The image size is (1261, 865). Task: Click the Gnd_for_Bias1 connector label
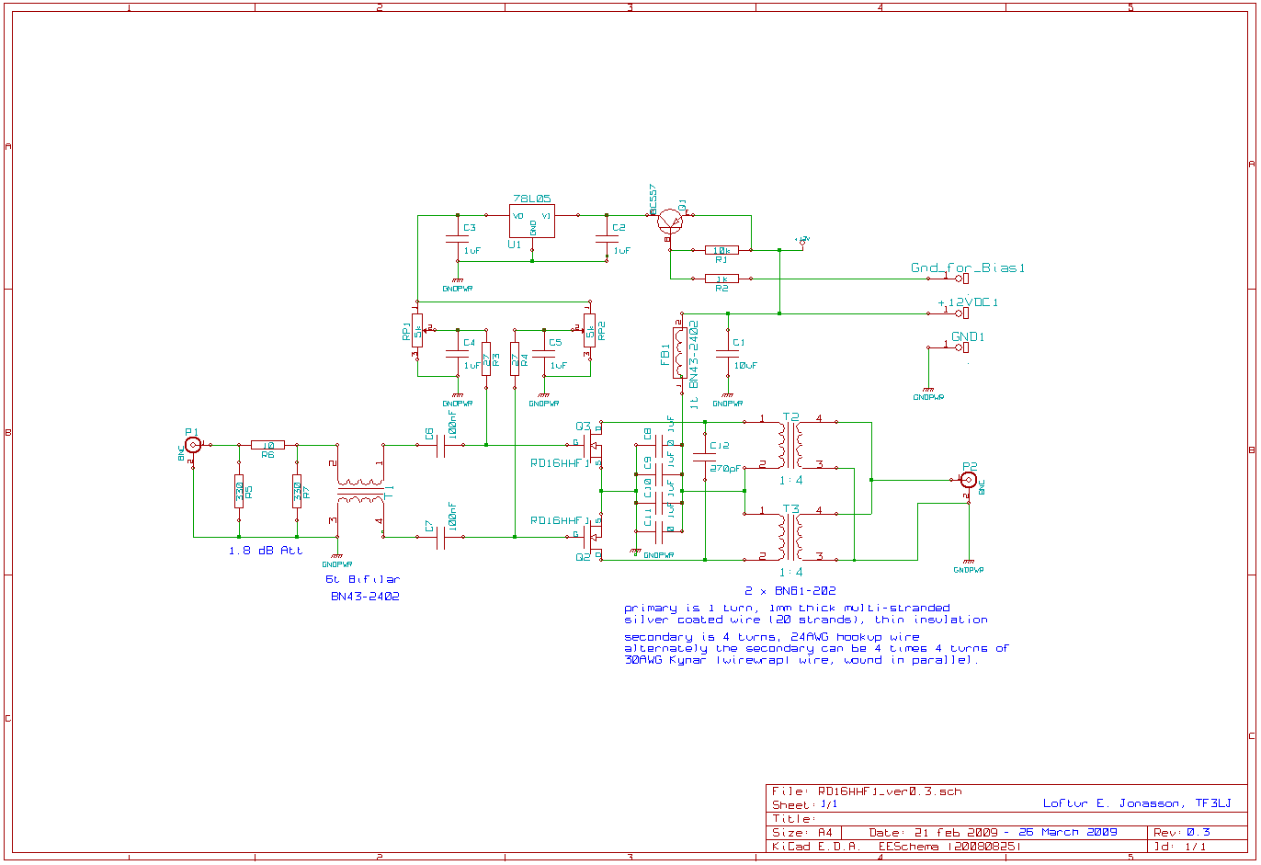[x=967, y=268]
